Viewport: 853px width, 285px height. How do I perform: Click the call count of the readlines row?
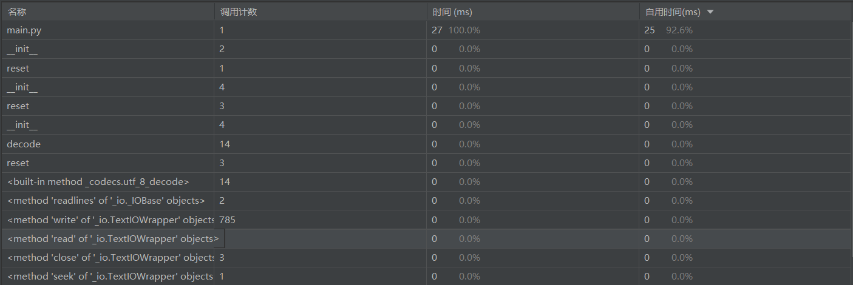[222, 201]
